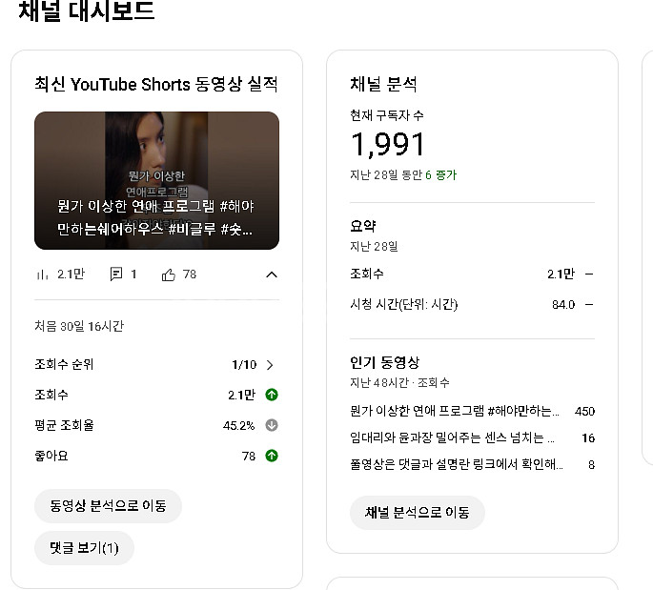Open popular video 풀영상은 댓글과 설명란 link
The width and height of the screenshot is (653, 590).
pyautogui.click(x=457, y=464)
